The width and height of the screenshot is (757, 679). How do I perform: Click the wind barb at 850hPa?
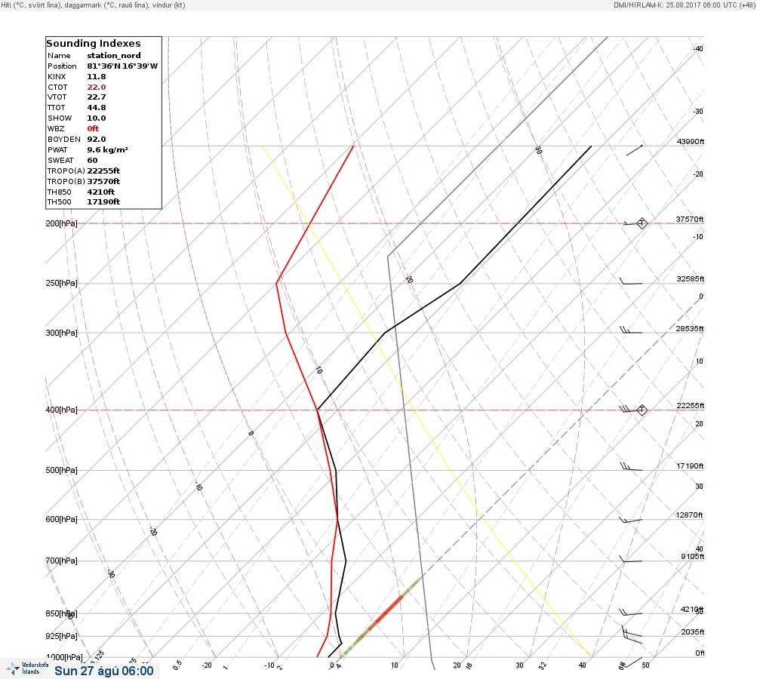coord(631,613)
